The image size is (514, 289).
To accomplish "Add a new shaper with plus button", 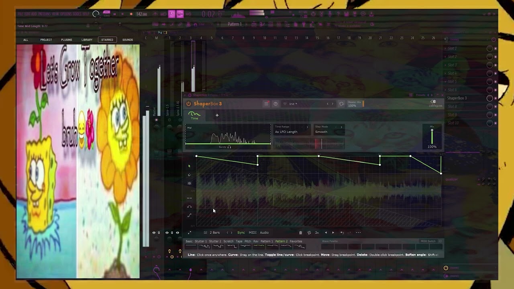I will tap(217, 115).
